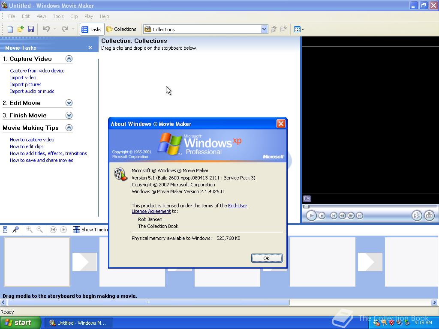Click the Import pictures link
The width and height of the screenshot is (439, 329).
[25, 84]
